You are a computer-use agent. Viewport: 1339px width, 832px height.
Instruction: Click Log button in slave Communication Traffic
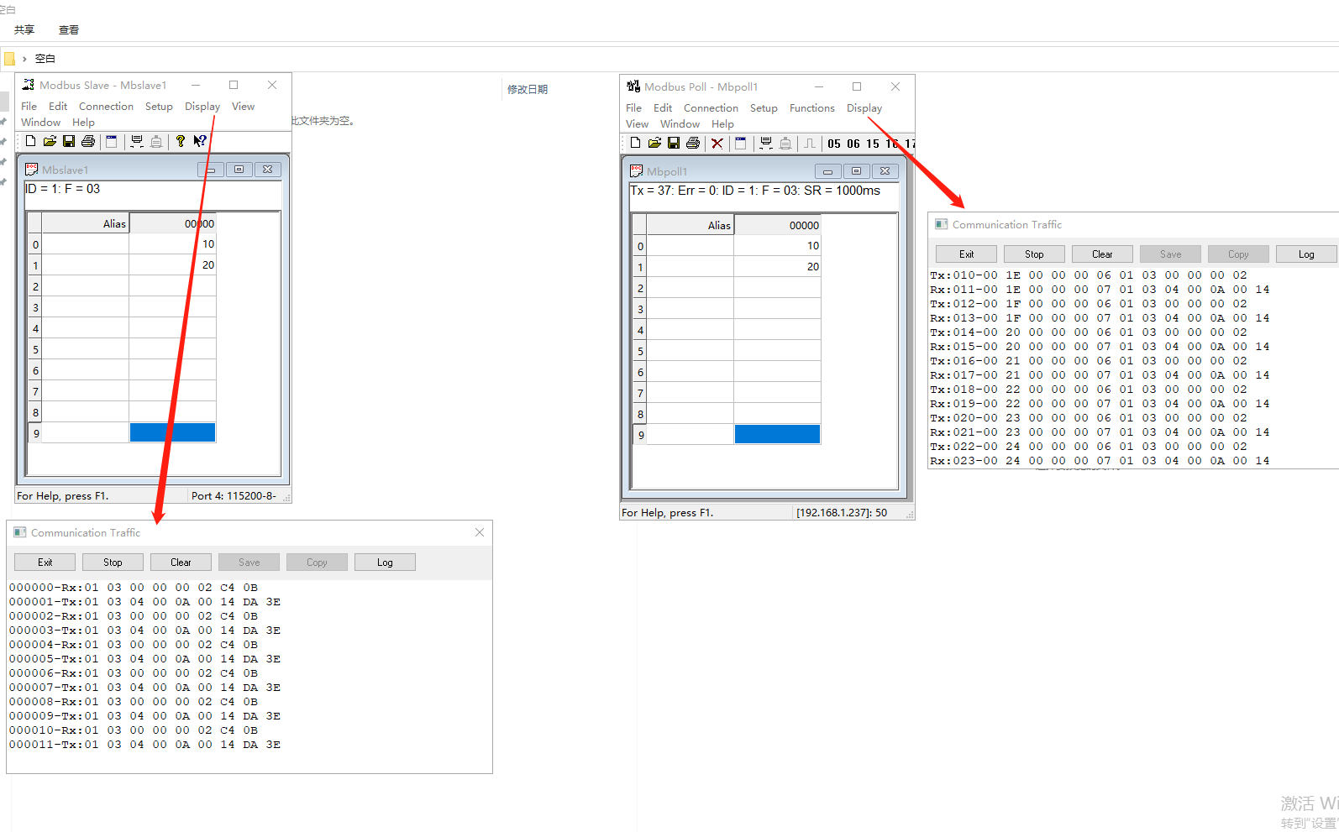[x=385, y=563]
